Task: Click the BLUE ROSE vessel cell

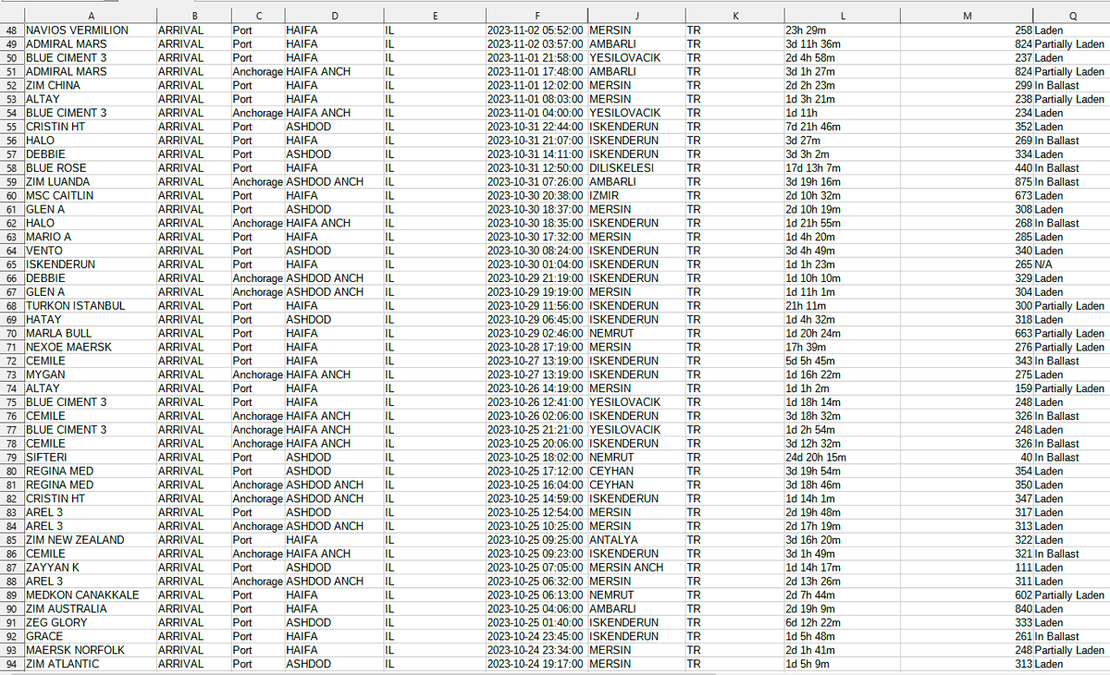Action: (x=90, y=168)
